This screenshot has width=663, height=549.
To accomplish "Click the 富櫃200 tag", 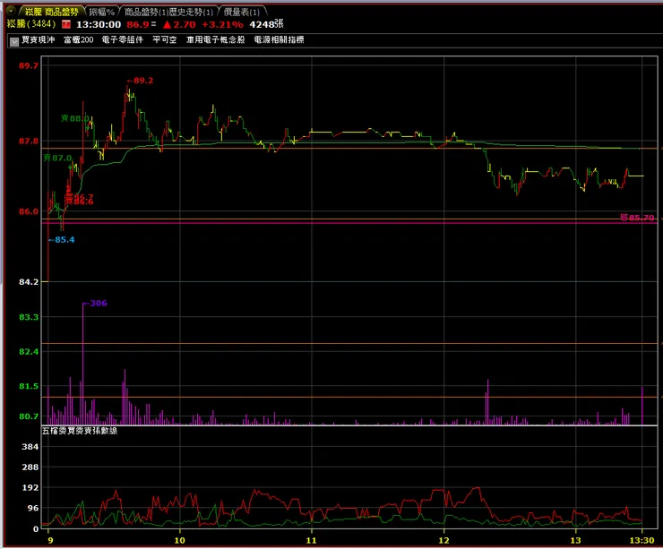I will pyautogui.click(x=79, y=39).
